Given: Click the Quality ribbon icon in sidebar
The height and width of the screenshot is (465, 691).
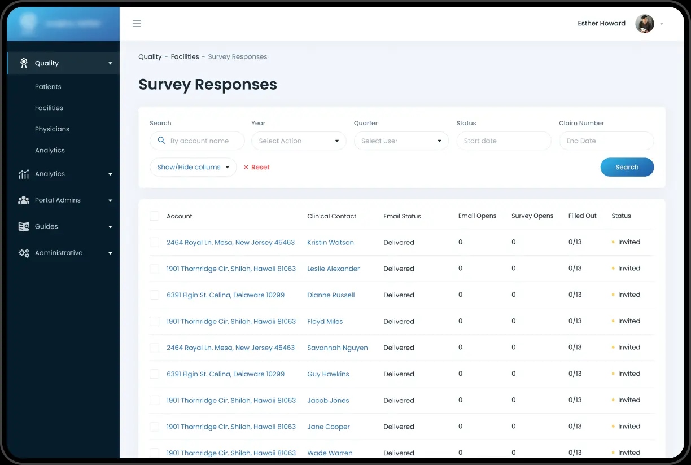Looking at the screenshot, I should 24,63.
